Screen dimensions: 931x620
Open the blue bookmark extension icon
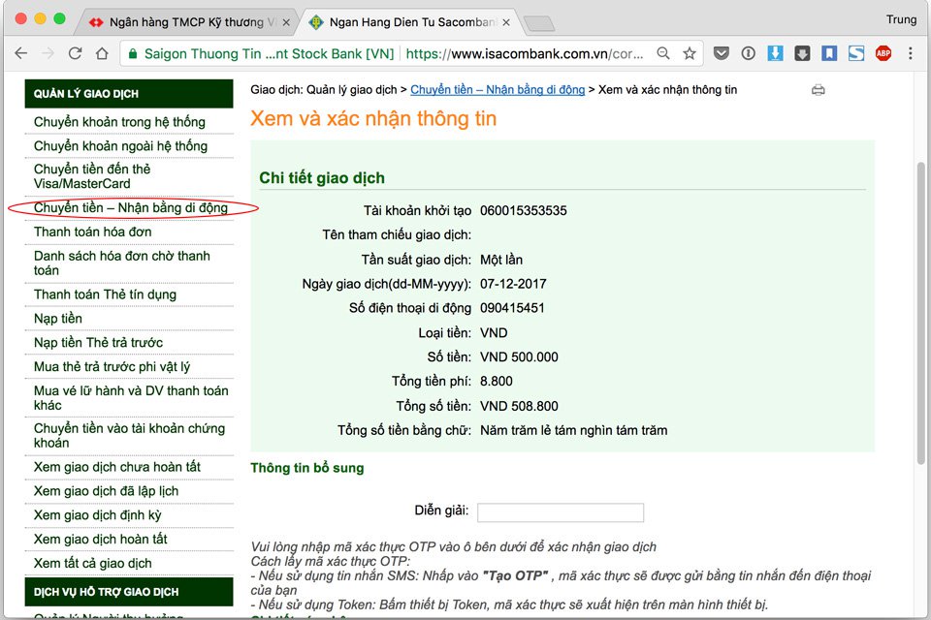tap(829, 53)
